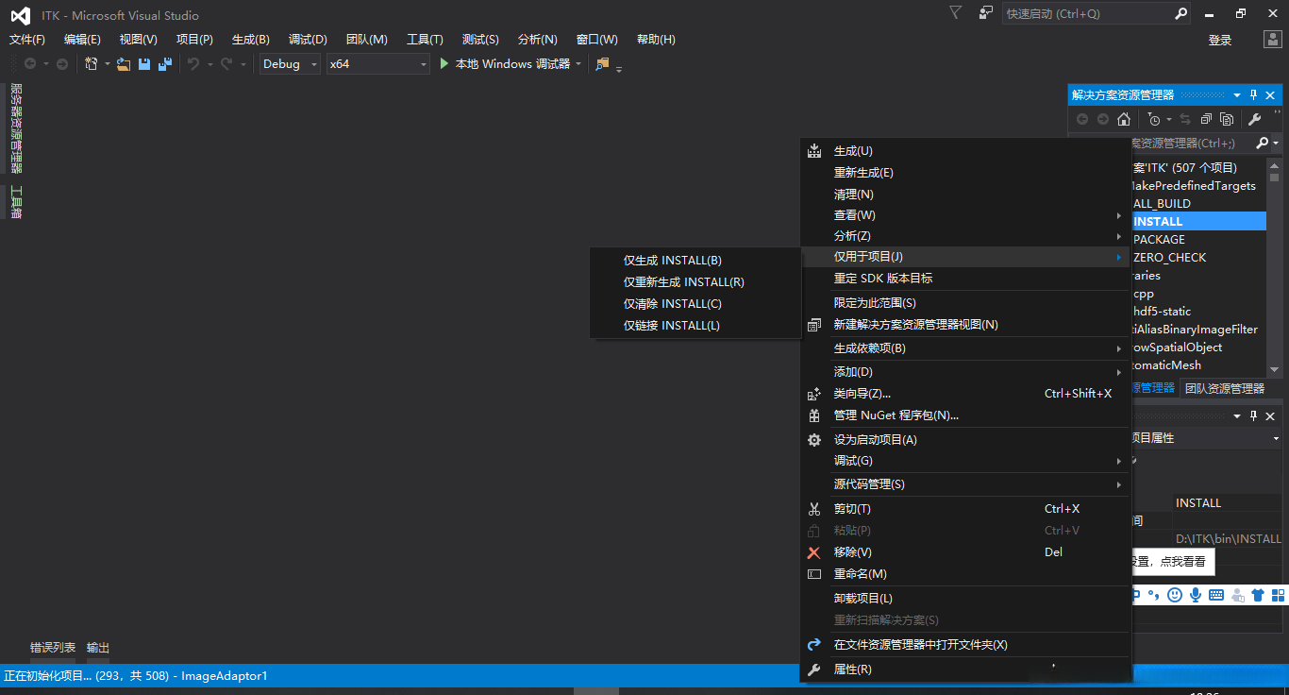Click the find in files toolbar icon
Viewport: 1289px width, 695px height.
(x=602, y=64)
